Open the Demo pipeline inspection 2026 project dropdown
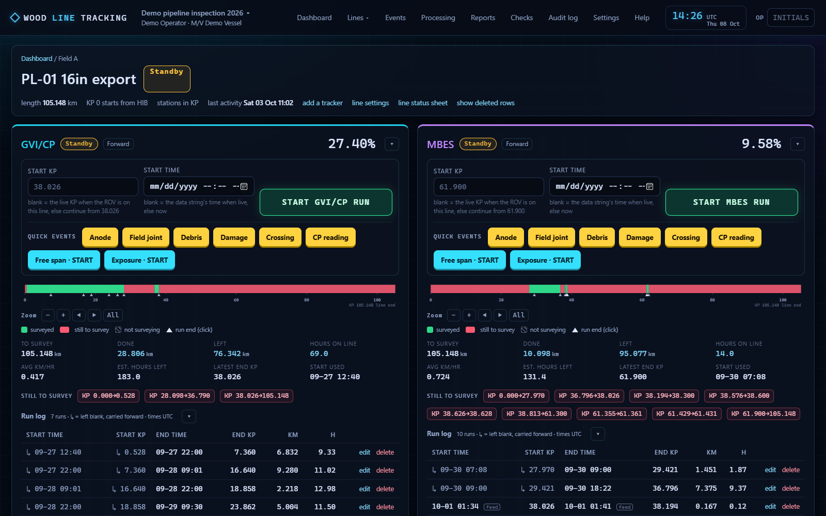This screenshot has width=826, height=516. [196, 13]
